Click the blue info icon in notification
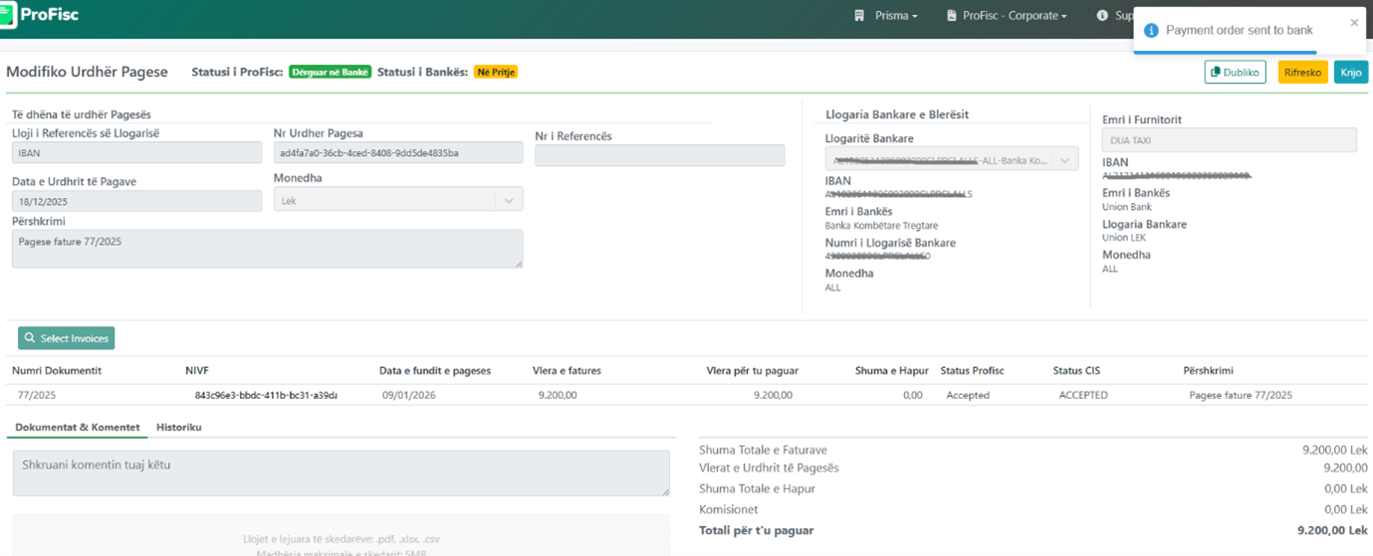The height and width of the screenshot is (556, 1373). 1151,31
